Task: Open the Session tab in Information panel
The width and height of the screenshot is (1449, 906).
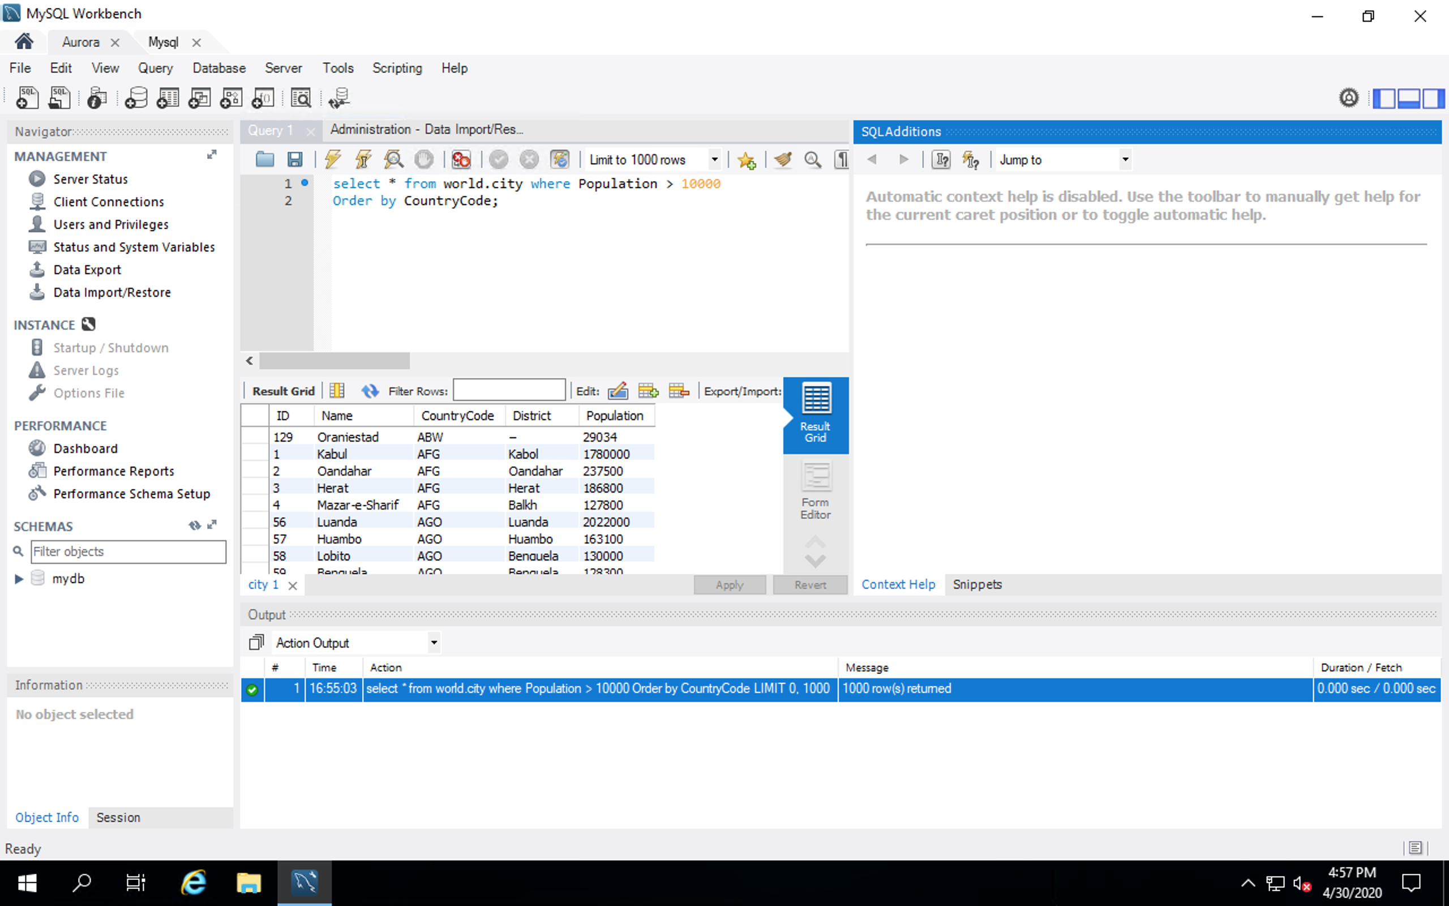Action: 118,817
